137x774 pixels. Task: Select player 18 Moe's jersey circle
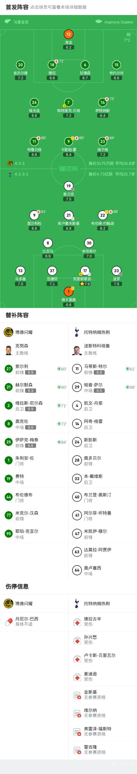[x=52, y=65]
